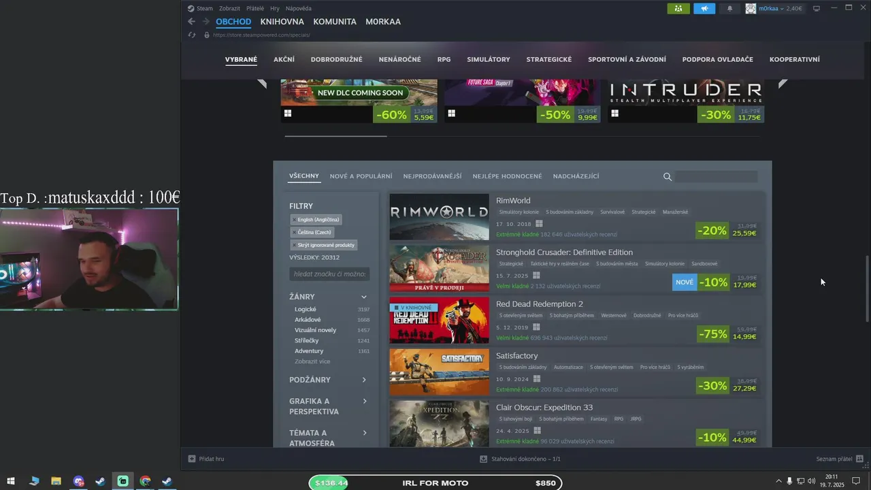This screenshot has width=871, height=490.
Task: Open File Explorer from the taskbar
Action: (56, 481)
